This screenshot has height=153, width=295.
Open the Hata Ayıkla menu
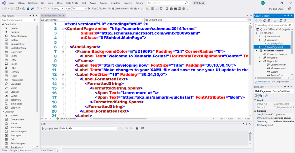click(x=73, y=3)
